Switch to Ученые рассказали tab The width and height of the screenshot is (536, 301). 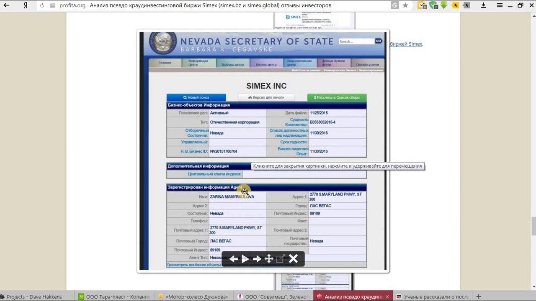pos(432,296)
